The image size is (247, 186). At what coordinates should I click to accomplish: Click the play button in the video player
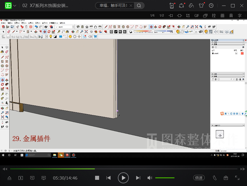pyautogui.click(x=123, y=178)
